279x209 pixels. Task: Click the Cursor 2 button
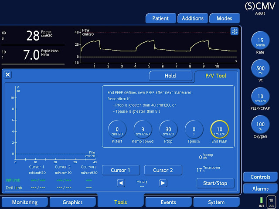click(163, 170)
